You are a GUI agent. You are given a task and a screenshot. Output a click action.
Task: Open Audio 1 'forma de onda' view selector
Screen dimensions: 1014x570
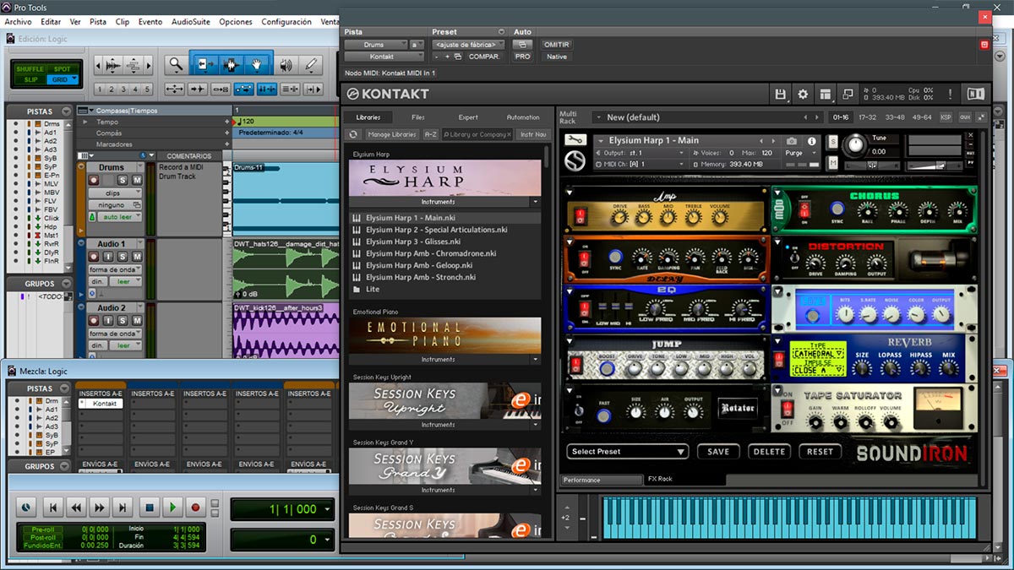coord(115,269)
